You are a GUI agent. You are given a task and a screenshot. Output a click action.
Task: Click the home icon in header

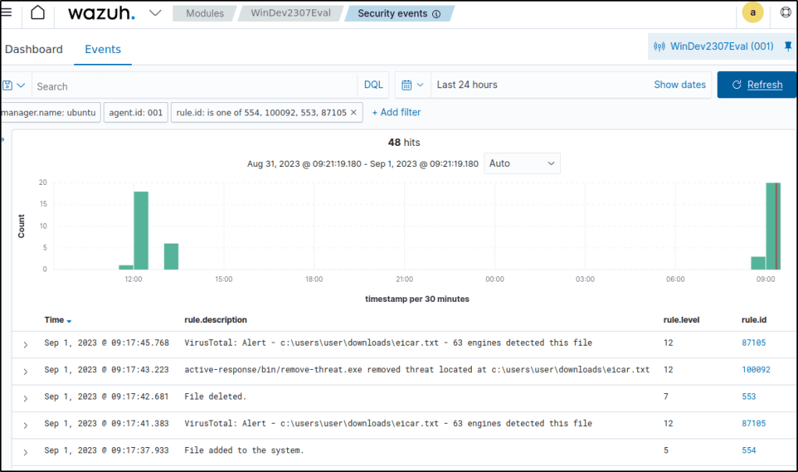[x=37, y=13]
